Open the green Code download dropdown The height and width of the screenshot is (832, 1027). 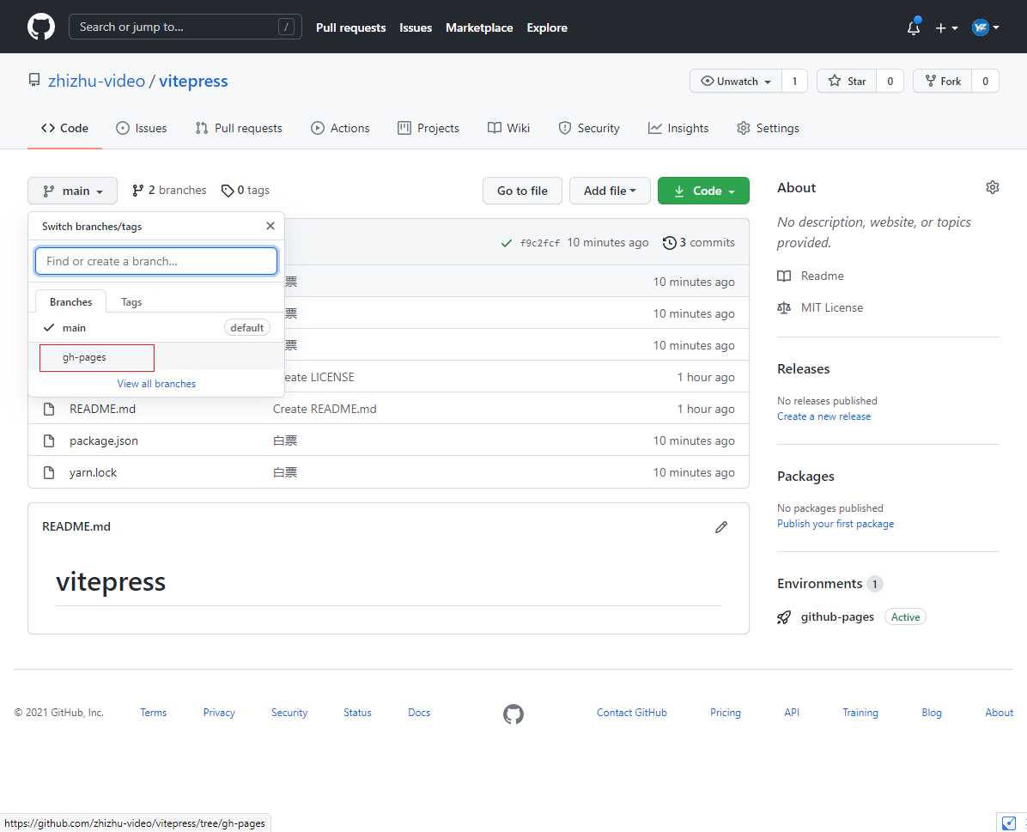[x=703, y=191]
